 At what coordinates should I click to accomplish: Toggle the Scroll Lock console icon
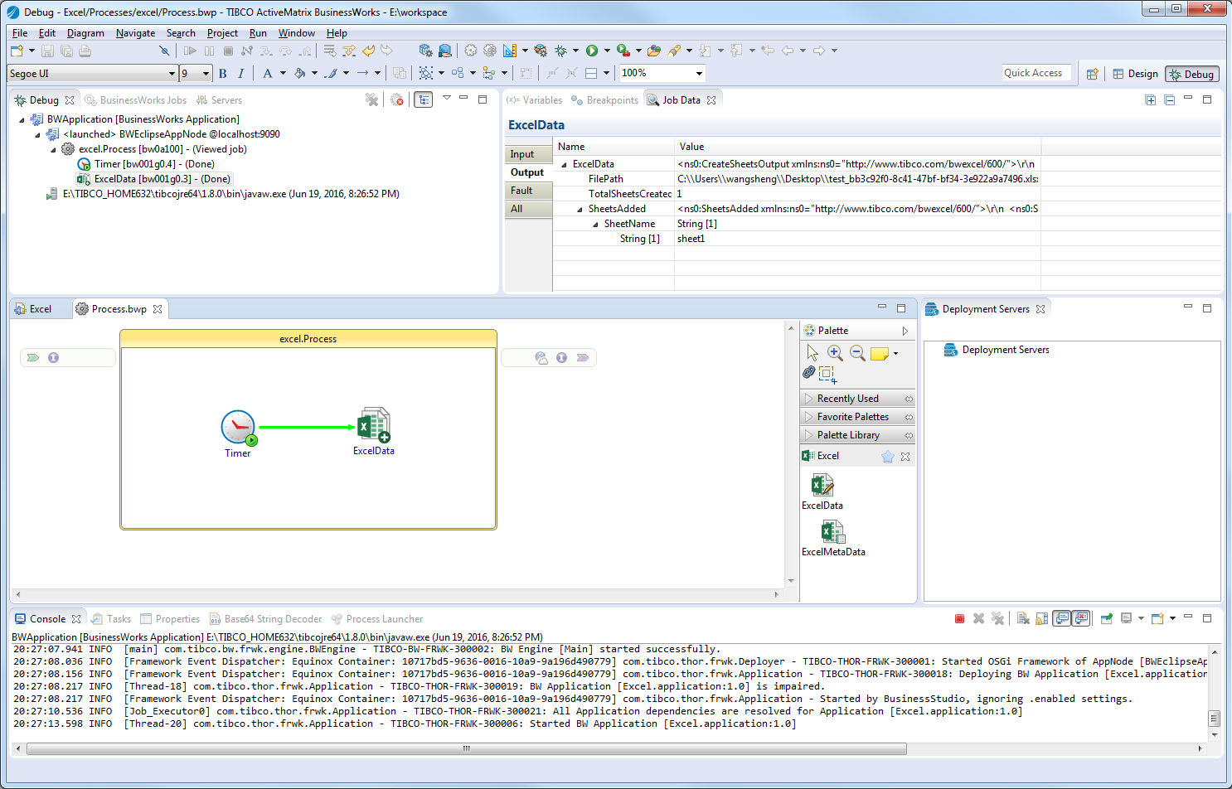point(1042,618)
